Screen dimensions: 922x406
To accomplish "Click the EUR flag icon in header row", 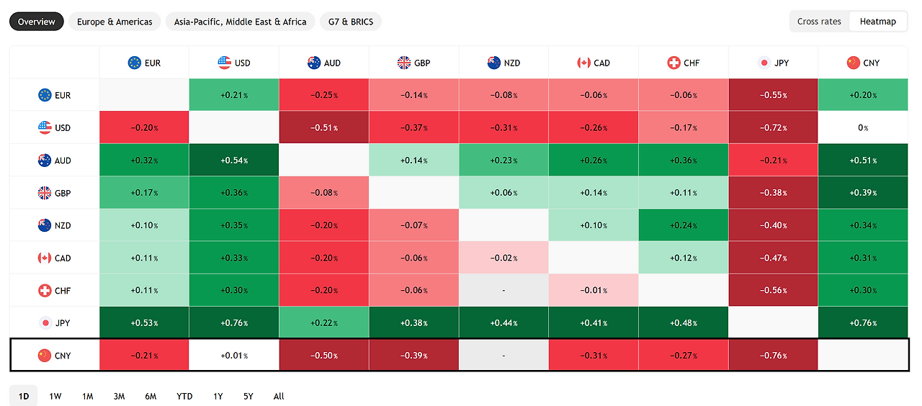I will pyautogui.click(x=134, y=63).
